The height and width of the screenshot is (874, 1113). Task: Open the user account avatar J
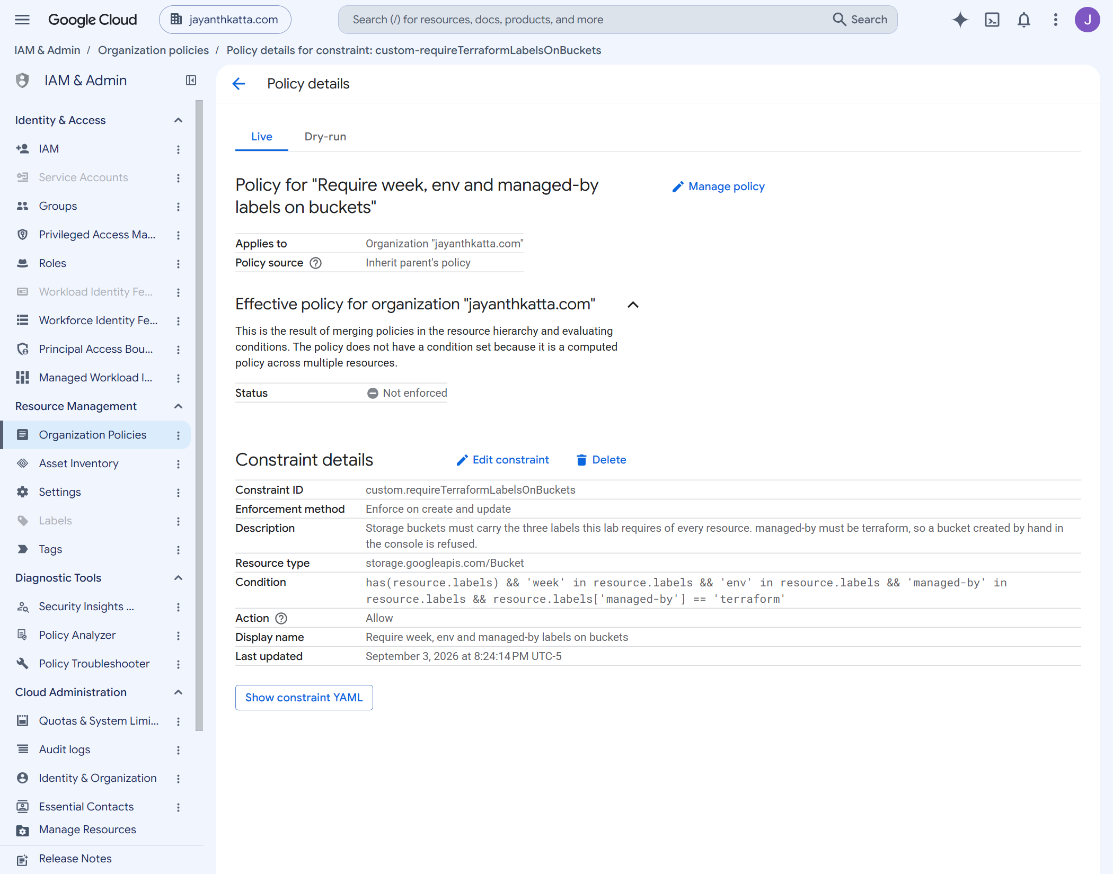[x=1087, y=20]
